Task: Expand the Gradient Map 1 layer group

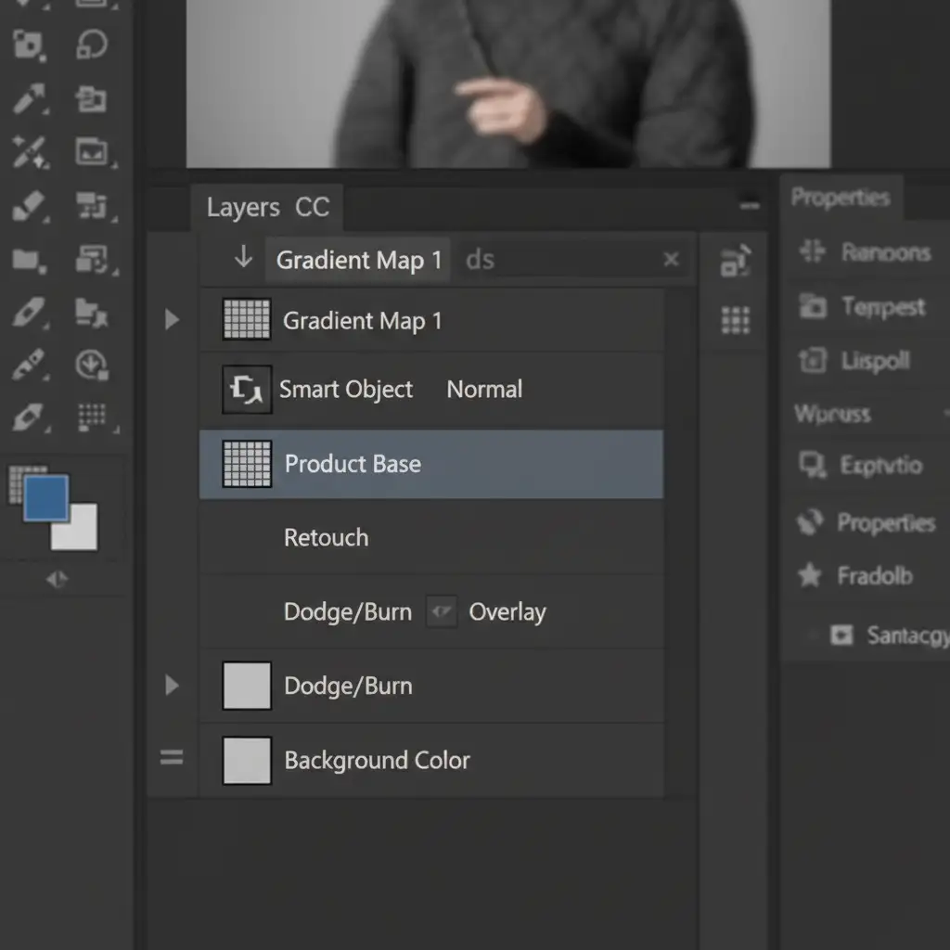Action: [x=172, y=321]
